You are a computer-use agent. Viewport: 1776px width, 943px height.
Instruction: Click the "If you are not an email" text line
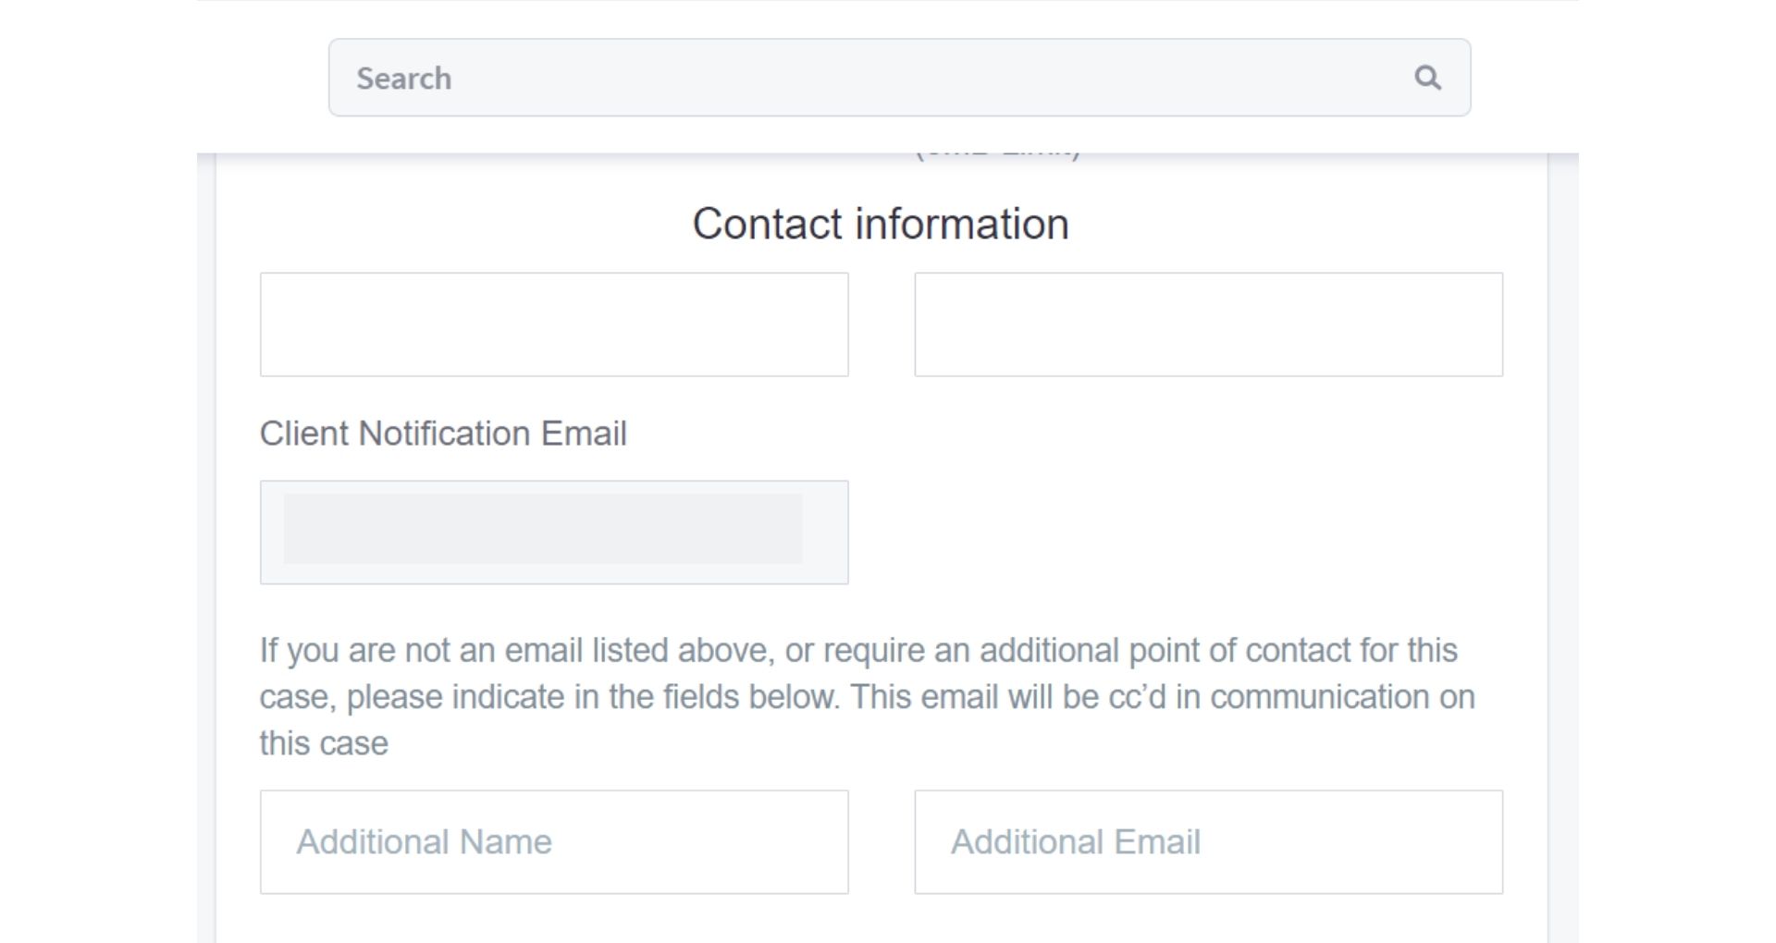[x=857, y=651]
